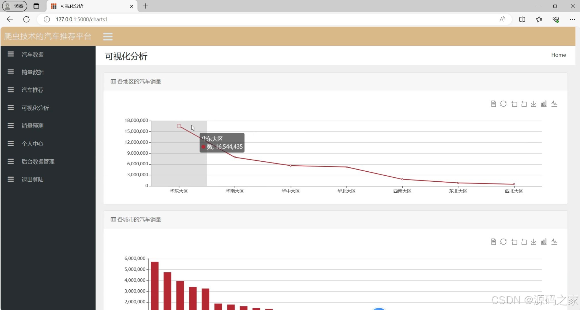Download city sales chart as image
Viewport: 580px width, 310px height.
[x=533, y=242]
